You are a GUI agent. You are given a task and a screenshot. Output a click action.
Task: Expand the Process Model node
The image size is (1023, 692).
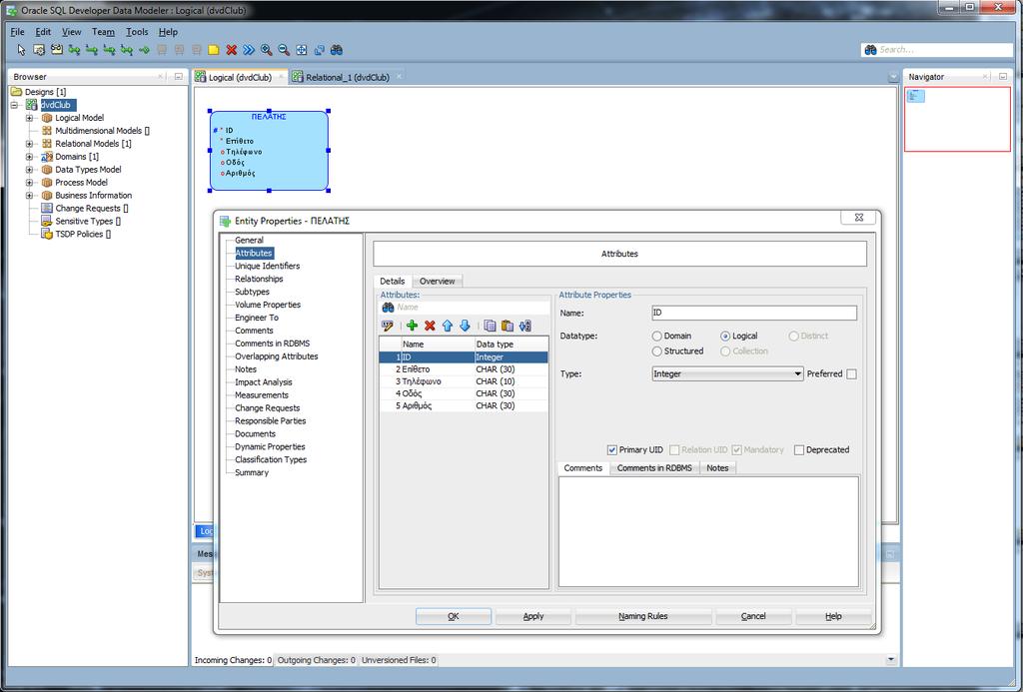[29, 183]
